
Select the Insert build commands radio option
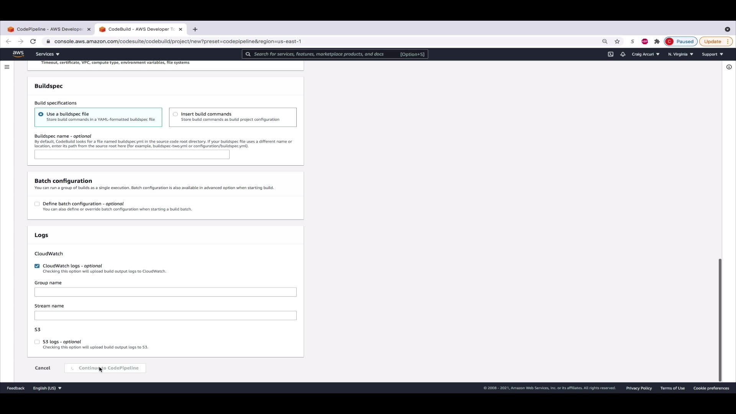[176, 114]
